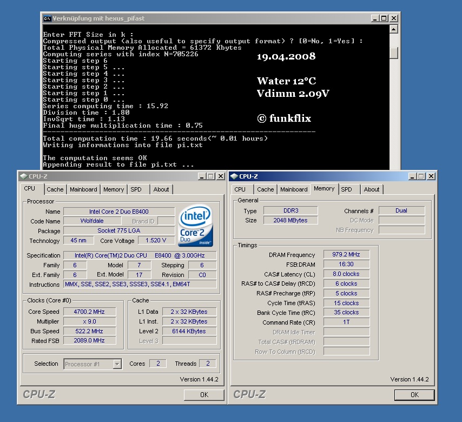Click the command prompt window title icon
This screenshot has width=462, height=422.
tap(47, 18)
